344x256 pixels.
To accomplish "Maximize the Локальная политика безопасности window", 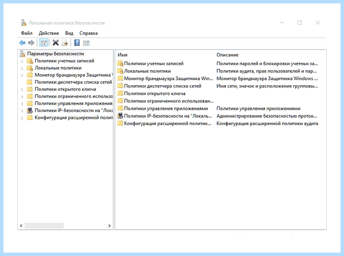I will (x=299, y=22).
